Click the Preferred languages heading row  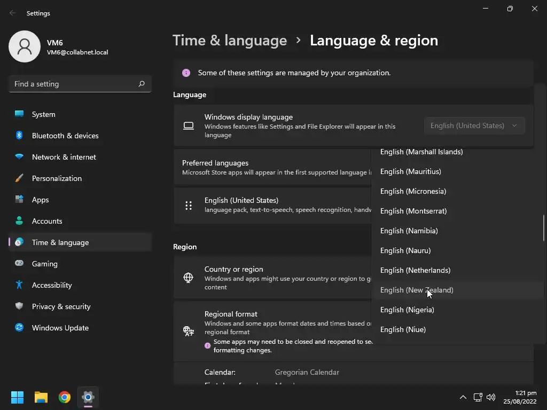pyautogui.click(x=272, y=167)
